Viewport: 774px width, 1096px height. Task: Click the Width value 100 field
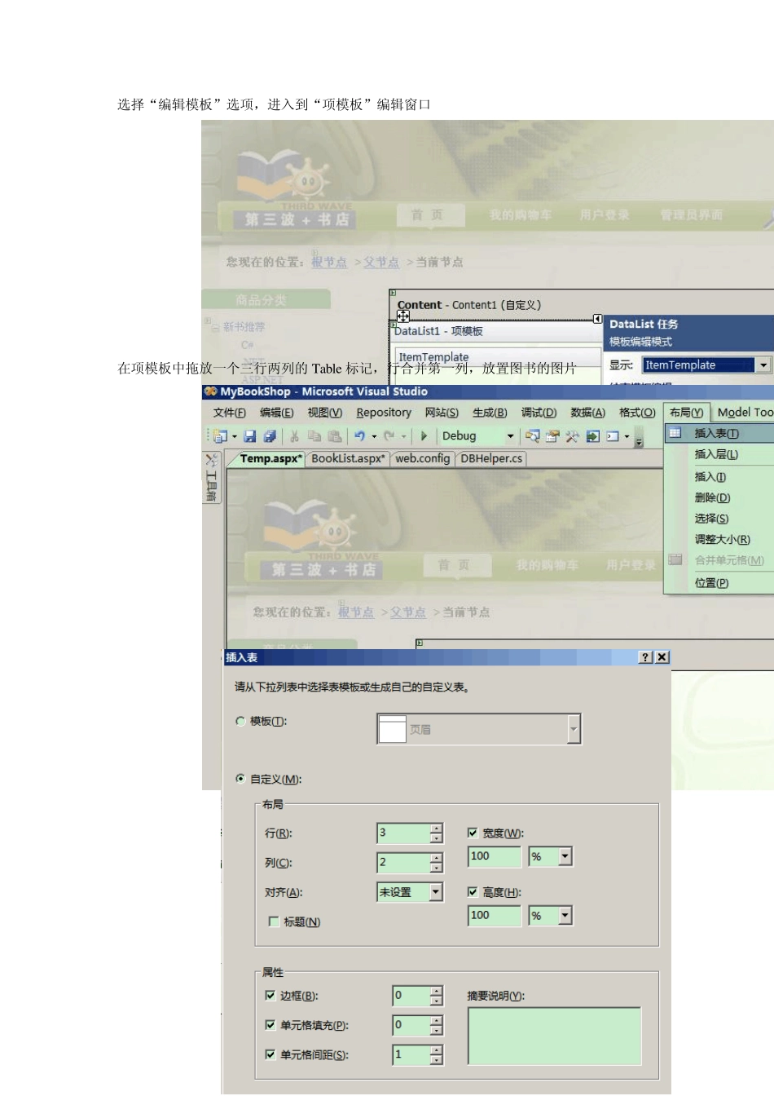tap(495, 856)
